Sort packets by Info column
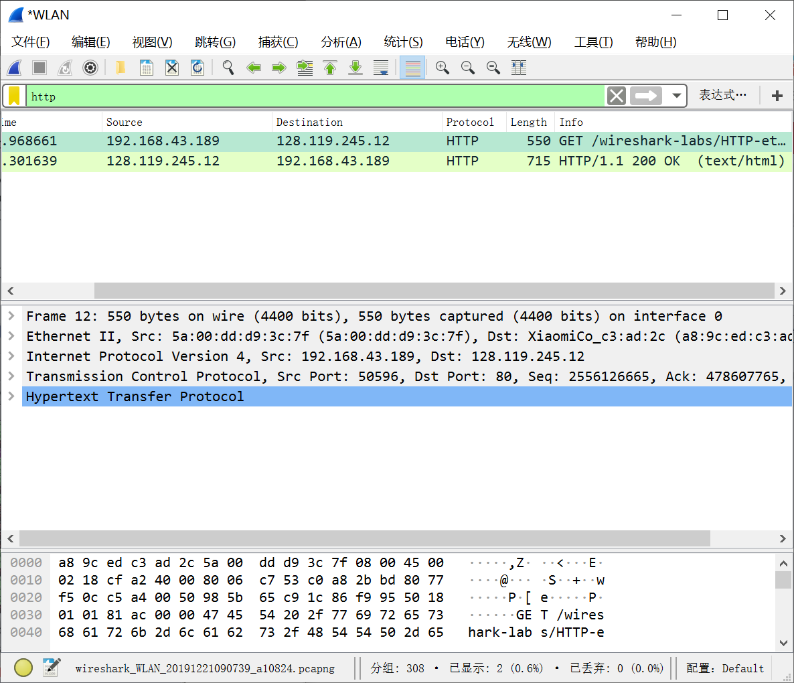794x683 pixels. [673, 122]
